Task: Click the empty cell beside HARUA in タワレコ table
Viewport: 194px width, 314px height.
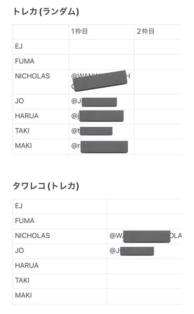Action: click(x=144, y=266)
